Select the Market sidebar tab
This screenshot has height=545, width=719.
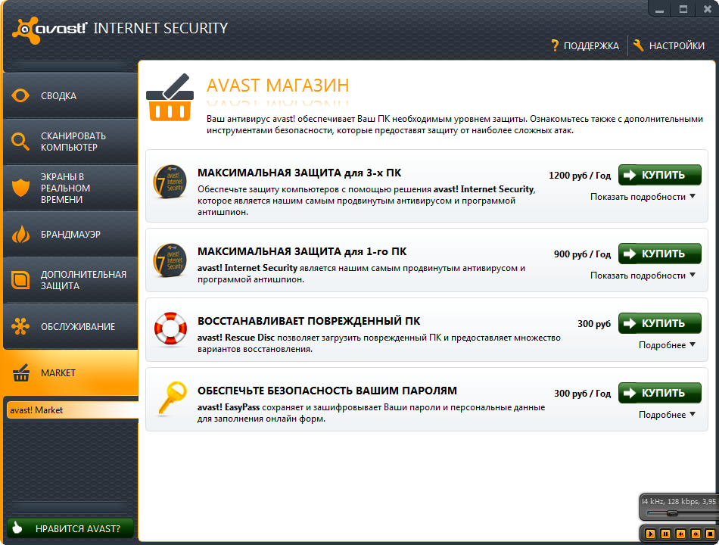click(x=70, y=373)
